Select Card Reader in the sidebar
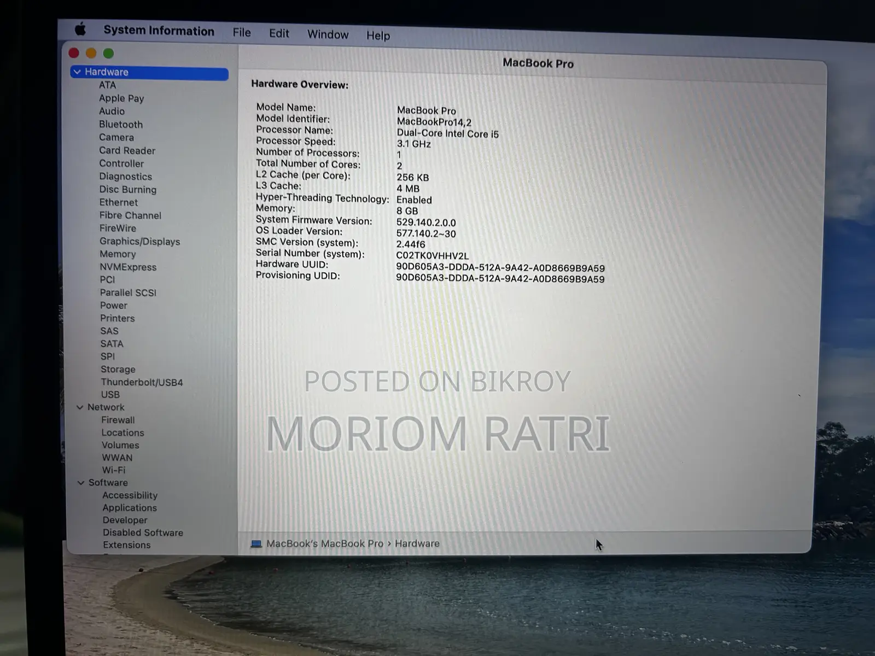 pyautogui.click(x=127, y=150)
